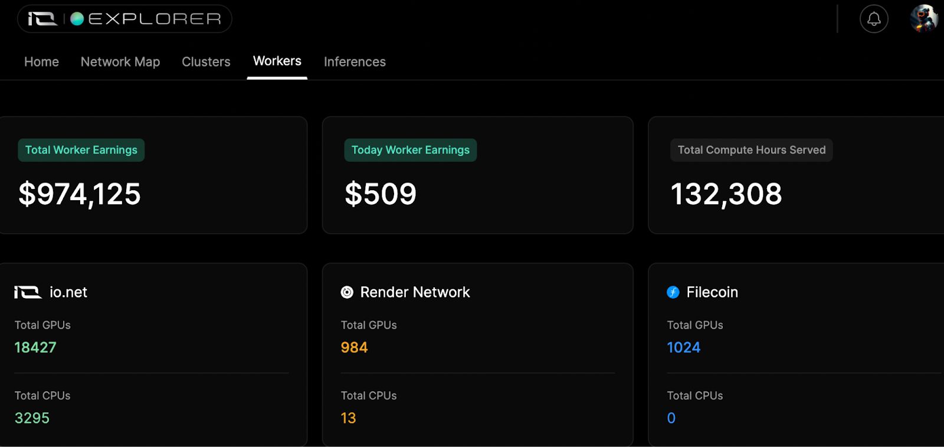Select Filecoin total GPUs value 1024
Viewport: 944px width, 447px height.
point(683,347)
